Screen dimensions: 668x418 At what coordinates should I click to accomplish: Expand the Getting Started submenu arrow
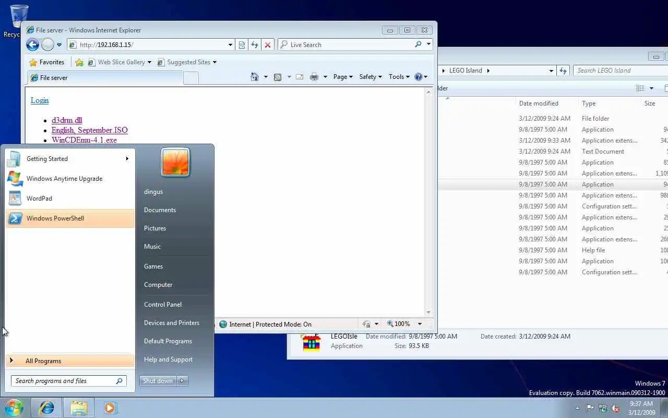(127, 159)
